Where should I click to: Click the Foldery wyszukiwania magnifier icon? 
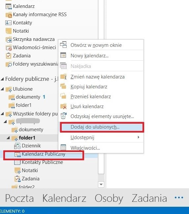(x=9, y=64)
